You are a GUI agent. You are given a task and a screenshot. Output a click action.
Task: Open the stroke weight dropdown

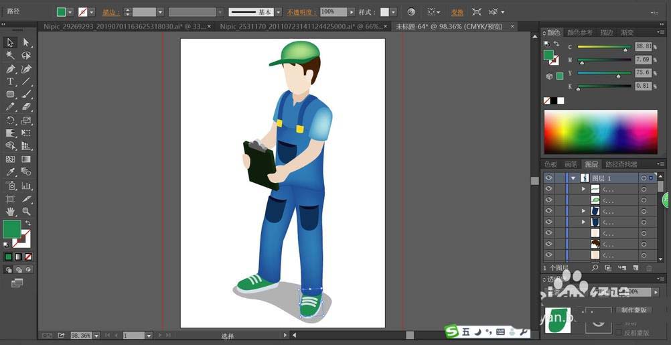[x=161, y=12]
